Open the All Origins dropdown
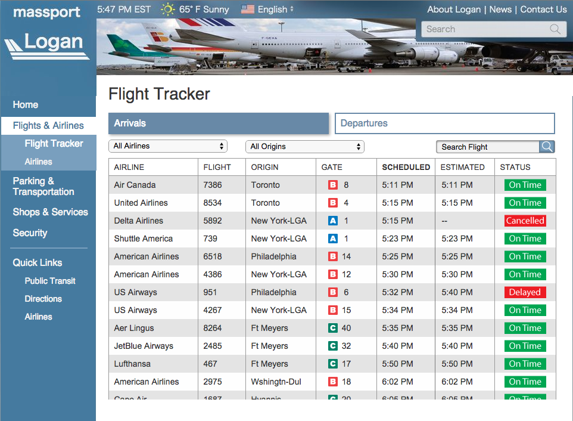Image resolution: width=573 pixels, height=421 pixels. pos(304,146)
